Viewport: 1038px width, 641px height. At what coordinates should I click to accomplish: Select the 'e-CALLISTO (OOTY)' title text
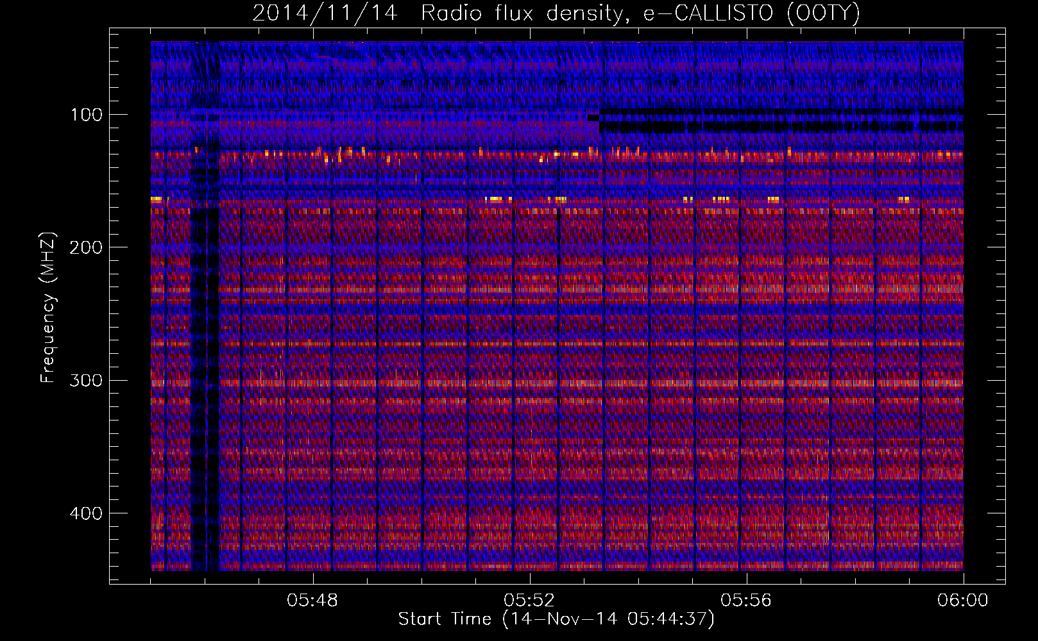click(751, 13)
